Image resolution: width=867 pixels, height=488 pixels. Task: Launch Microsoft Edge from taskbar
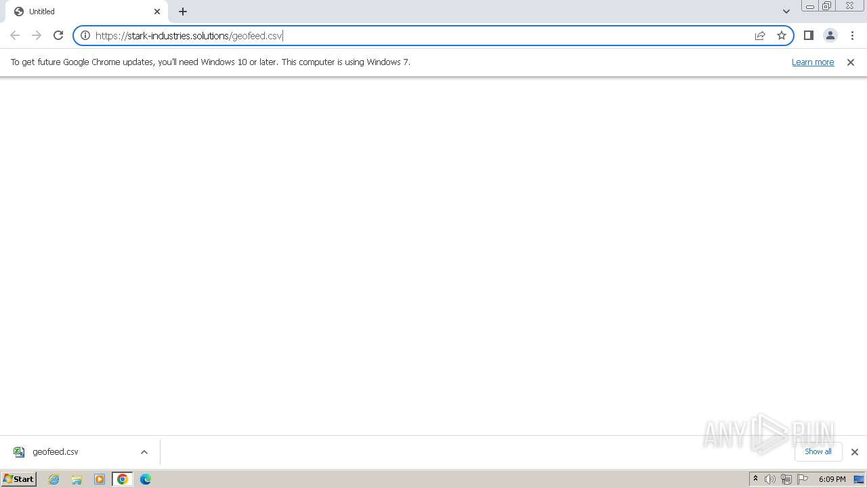point(146,479)
